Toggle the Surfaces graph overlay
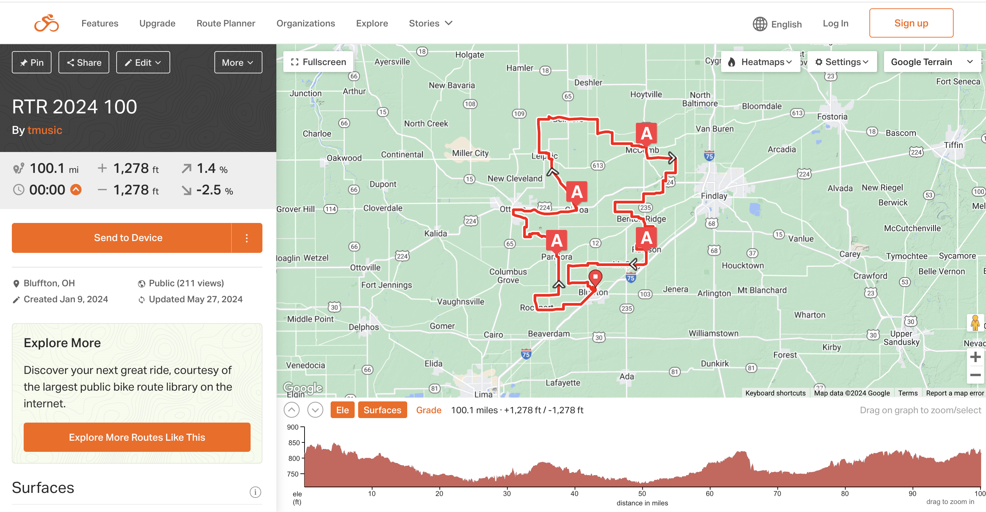The image size is (986, 512). tap(382, 410)
